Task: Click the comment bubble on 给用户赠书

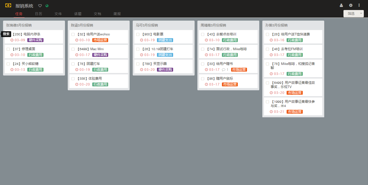Action: [223, 70]
